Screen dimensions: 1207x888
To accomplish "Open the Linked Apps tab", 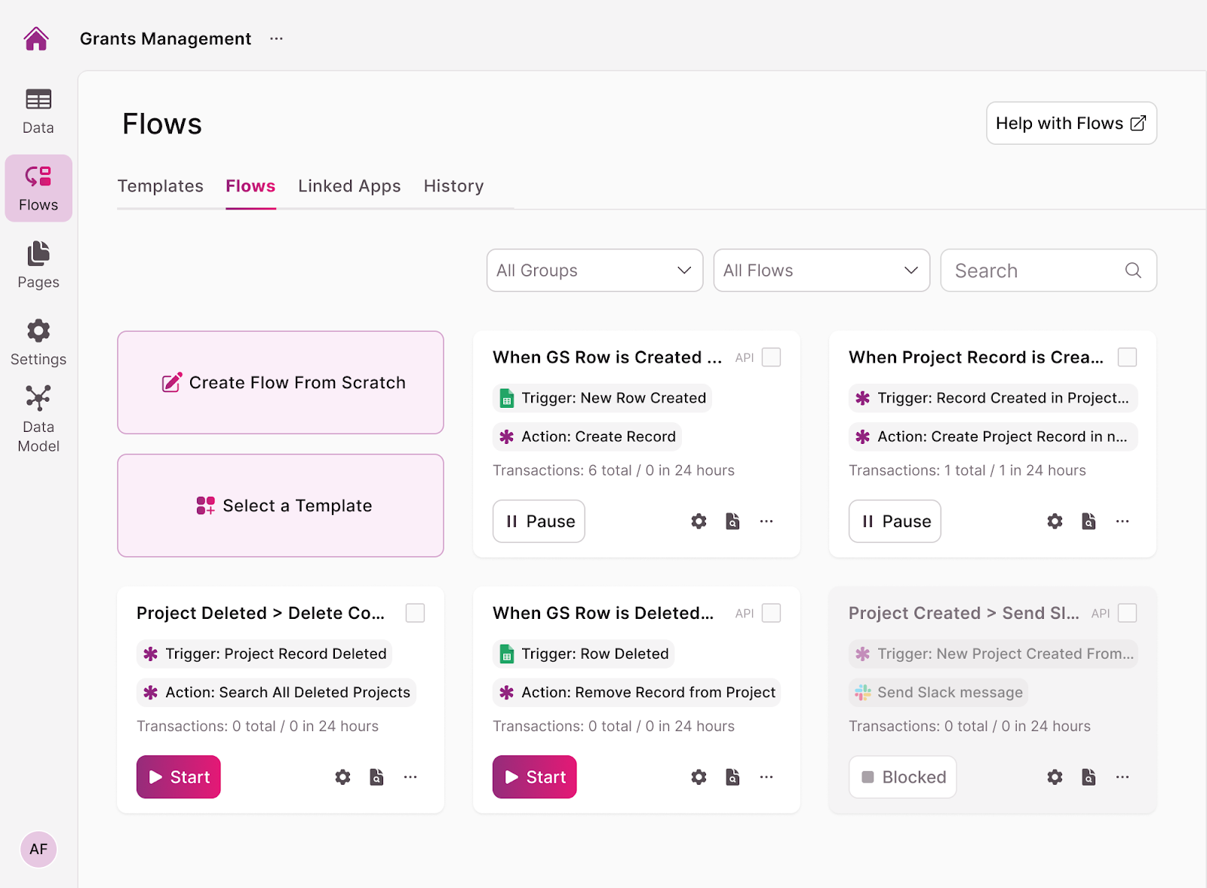I will (x=349, y=186).
